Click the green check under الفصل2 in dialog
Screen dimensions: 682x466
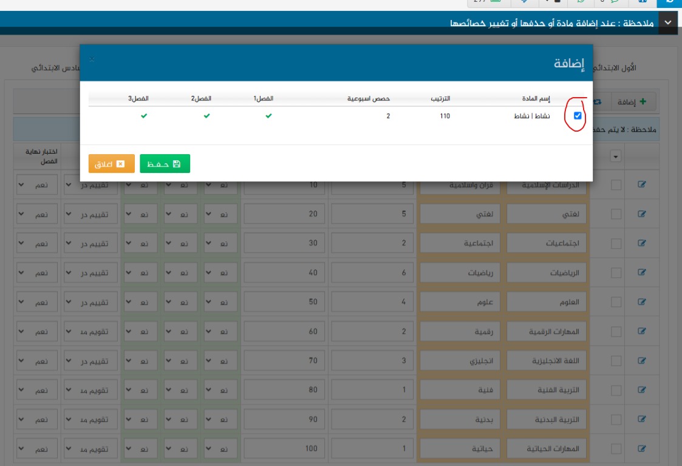pos(206,116)
